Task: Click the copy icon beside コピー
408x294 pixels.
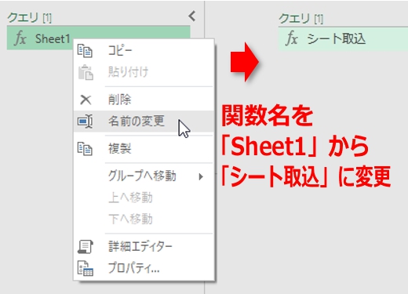Action: 85,51
